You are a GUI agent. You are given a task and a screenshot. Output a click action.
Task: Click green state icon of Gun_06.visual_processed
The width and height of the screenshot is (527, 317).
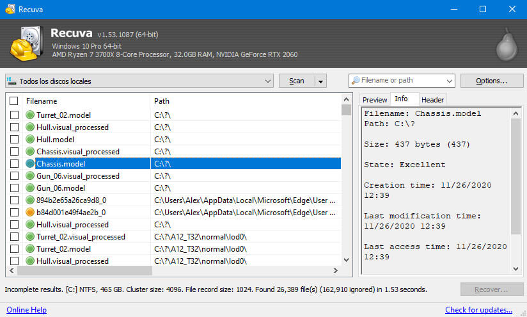click(30, 175)
